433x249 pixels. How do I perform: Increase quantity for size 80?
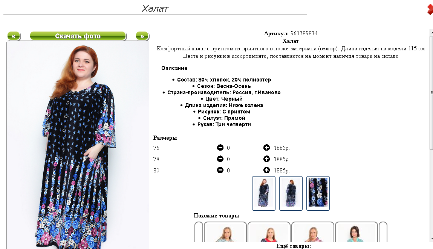tap(266, 170)
